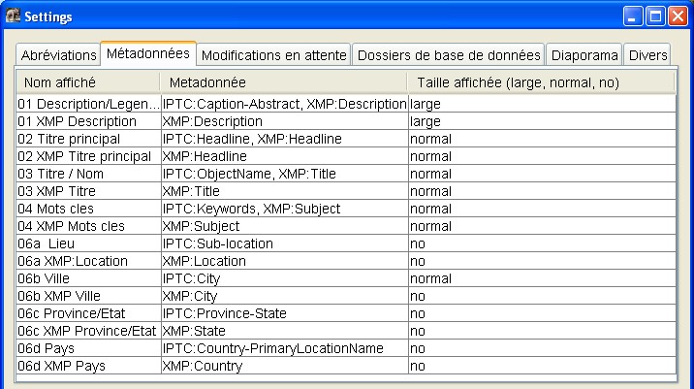694x389 pixels.
Task: Click the IPTC:Sub-location metadata cell
Action: point(285,243)
